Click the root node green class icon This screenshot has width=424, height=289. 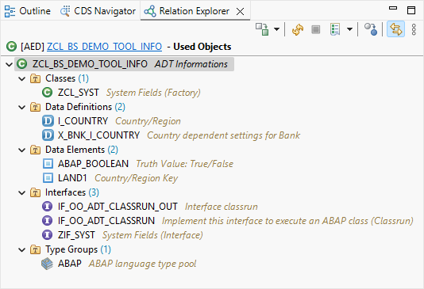[x=22, y=64]
